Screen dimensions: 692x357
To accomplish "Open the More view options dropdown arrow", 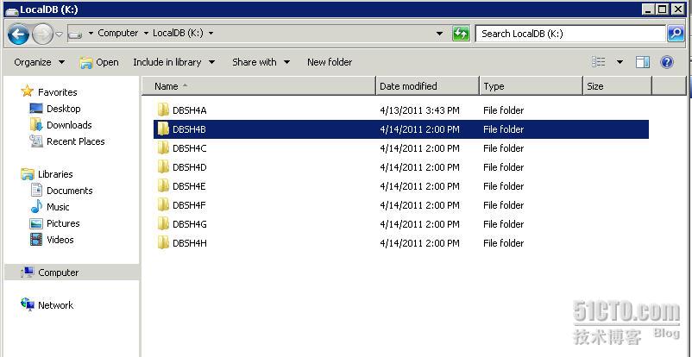I will (x=620, y=62).
